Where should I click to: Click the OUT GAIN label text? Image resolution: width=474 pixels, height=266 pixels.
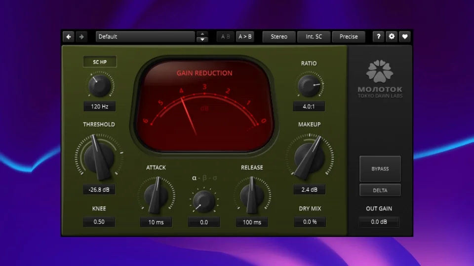pos(379,208)
